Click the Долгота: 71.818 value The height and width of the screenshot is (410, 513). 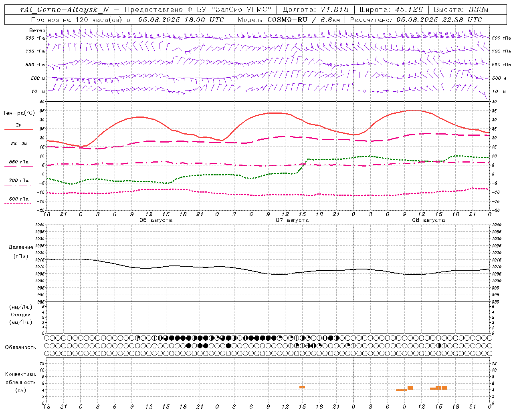pyautogui.click(x=316, y=10)
